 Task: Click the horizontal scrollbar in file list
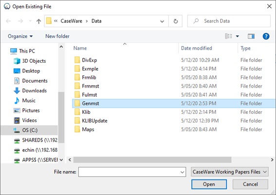pos(152,160)
